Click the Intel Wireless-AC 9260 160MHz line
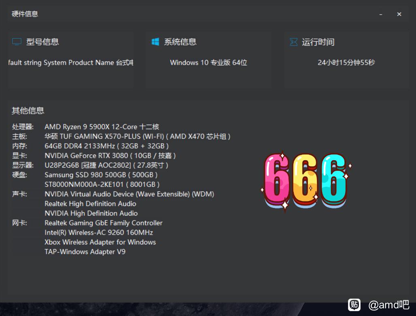Image resolution: width=416 pixels, height=316 pixels. 99,232
